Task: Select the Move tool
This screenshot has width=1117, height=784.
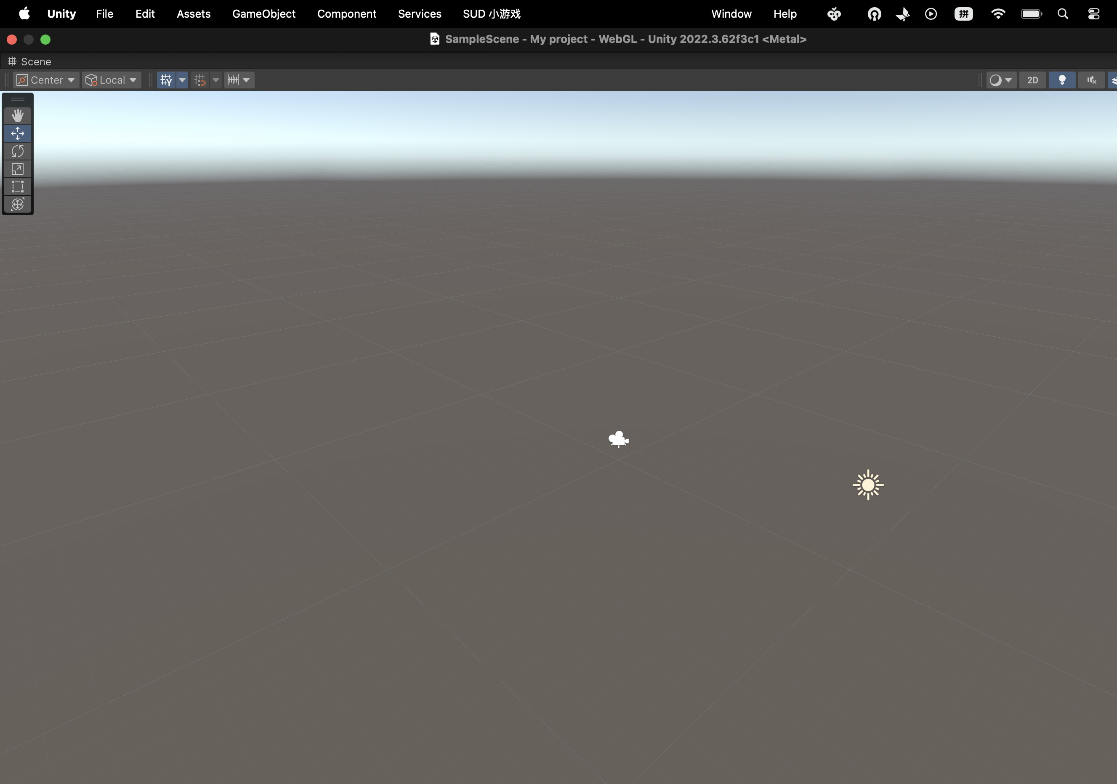Action: [18, 133]
